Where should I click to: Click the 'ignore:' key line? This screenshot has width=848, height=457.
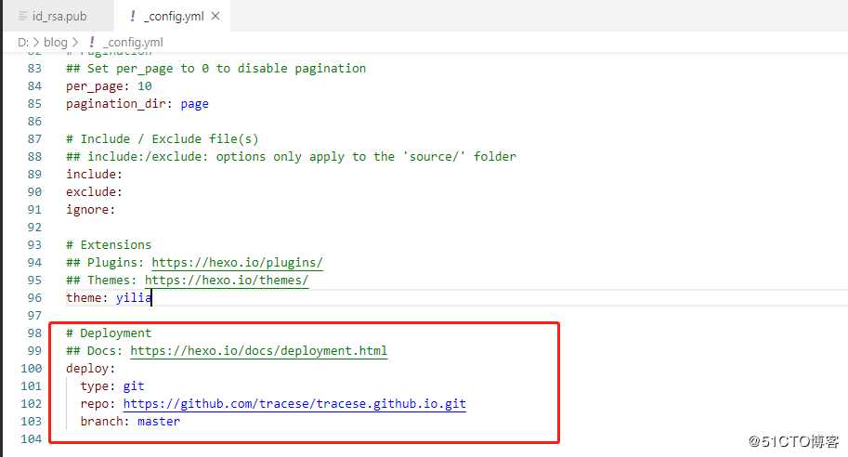(90, 210)
